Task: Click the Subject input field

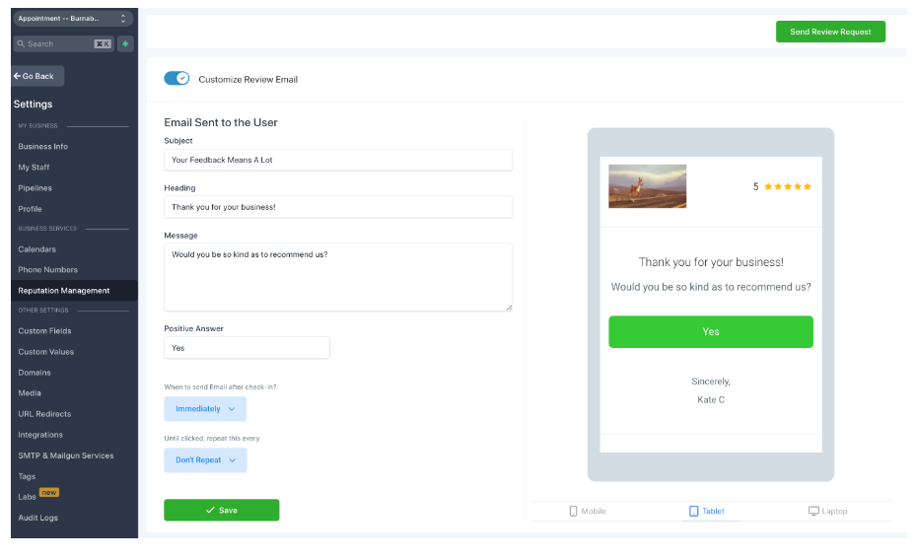Action: [338, 160]
